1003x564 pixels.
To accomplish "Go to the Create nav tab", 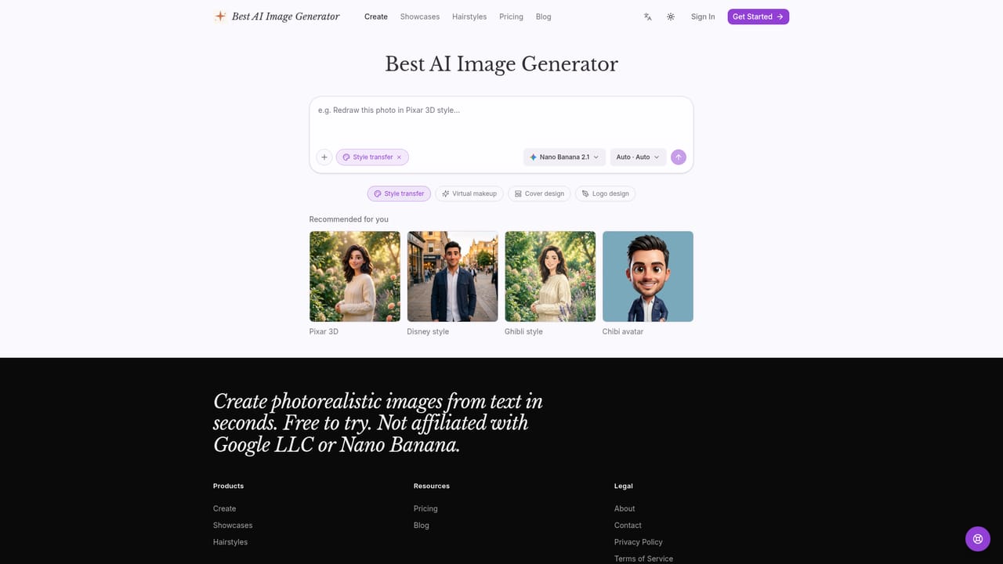I will (x=376, y=16).
